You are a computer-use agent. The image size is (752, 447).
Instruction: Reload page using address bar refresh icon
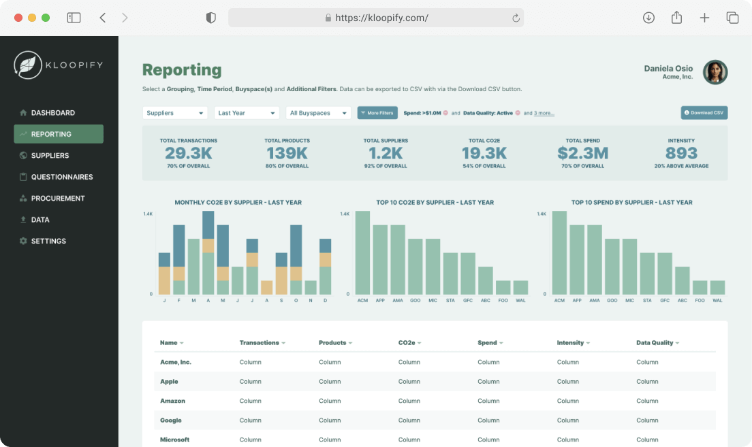click(x=516, y=18)
